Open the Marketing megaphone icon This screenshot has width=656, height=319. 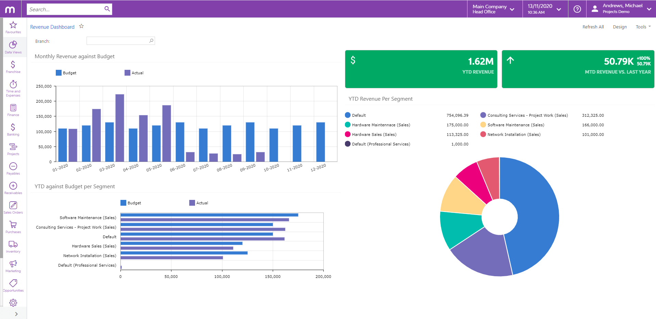click(13, 266)
